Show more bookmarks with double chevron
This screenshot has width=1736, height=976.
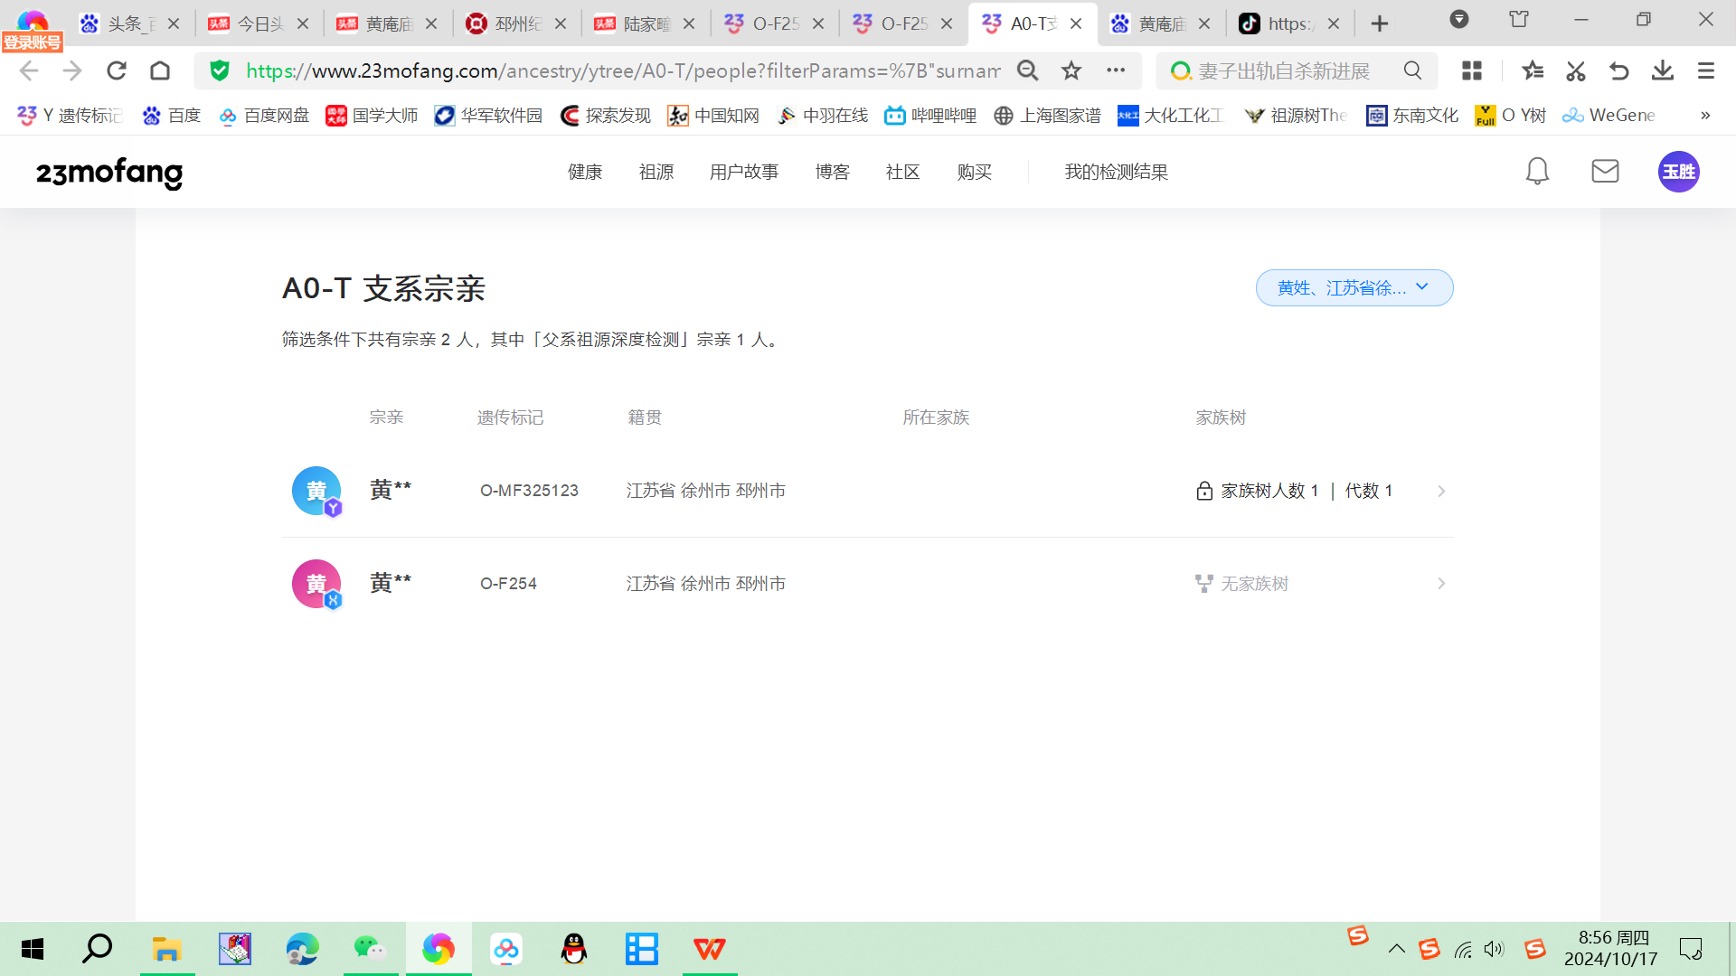[x=1705, y=115]
